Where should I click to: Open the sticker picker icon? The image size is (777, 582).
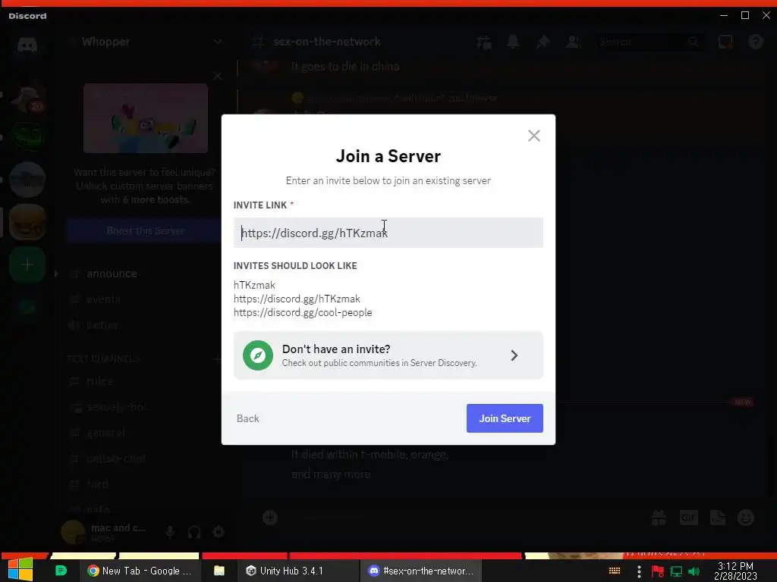(x=718, y=518)
